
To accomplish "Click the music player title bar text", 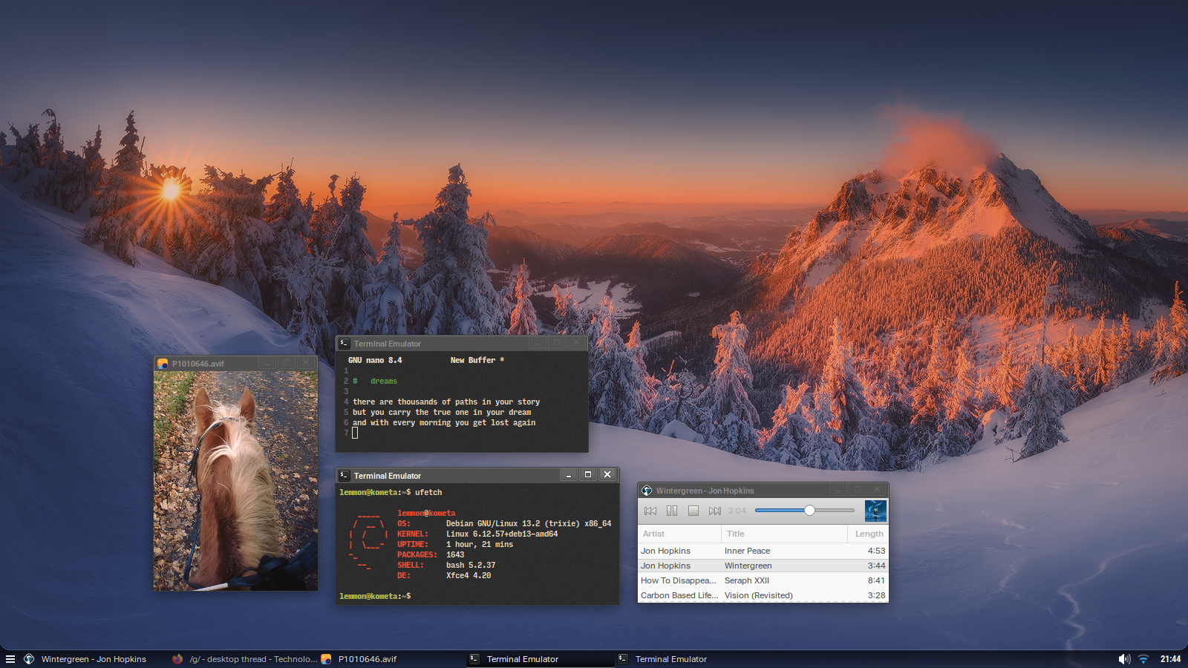I will (x=705, y=491).
